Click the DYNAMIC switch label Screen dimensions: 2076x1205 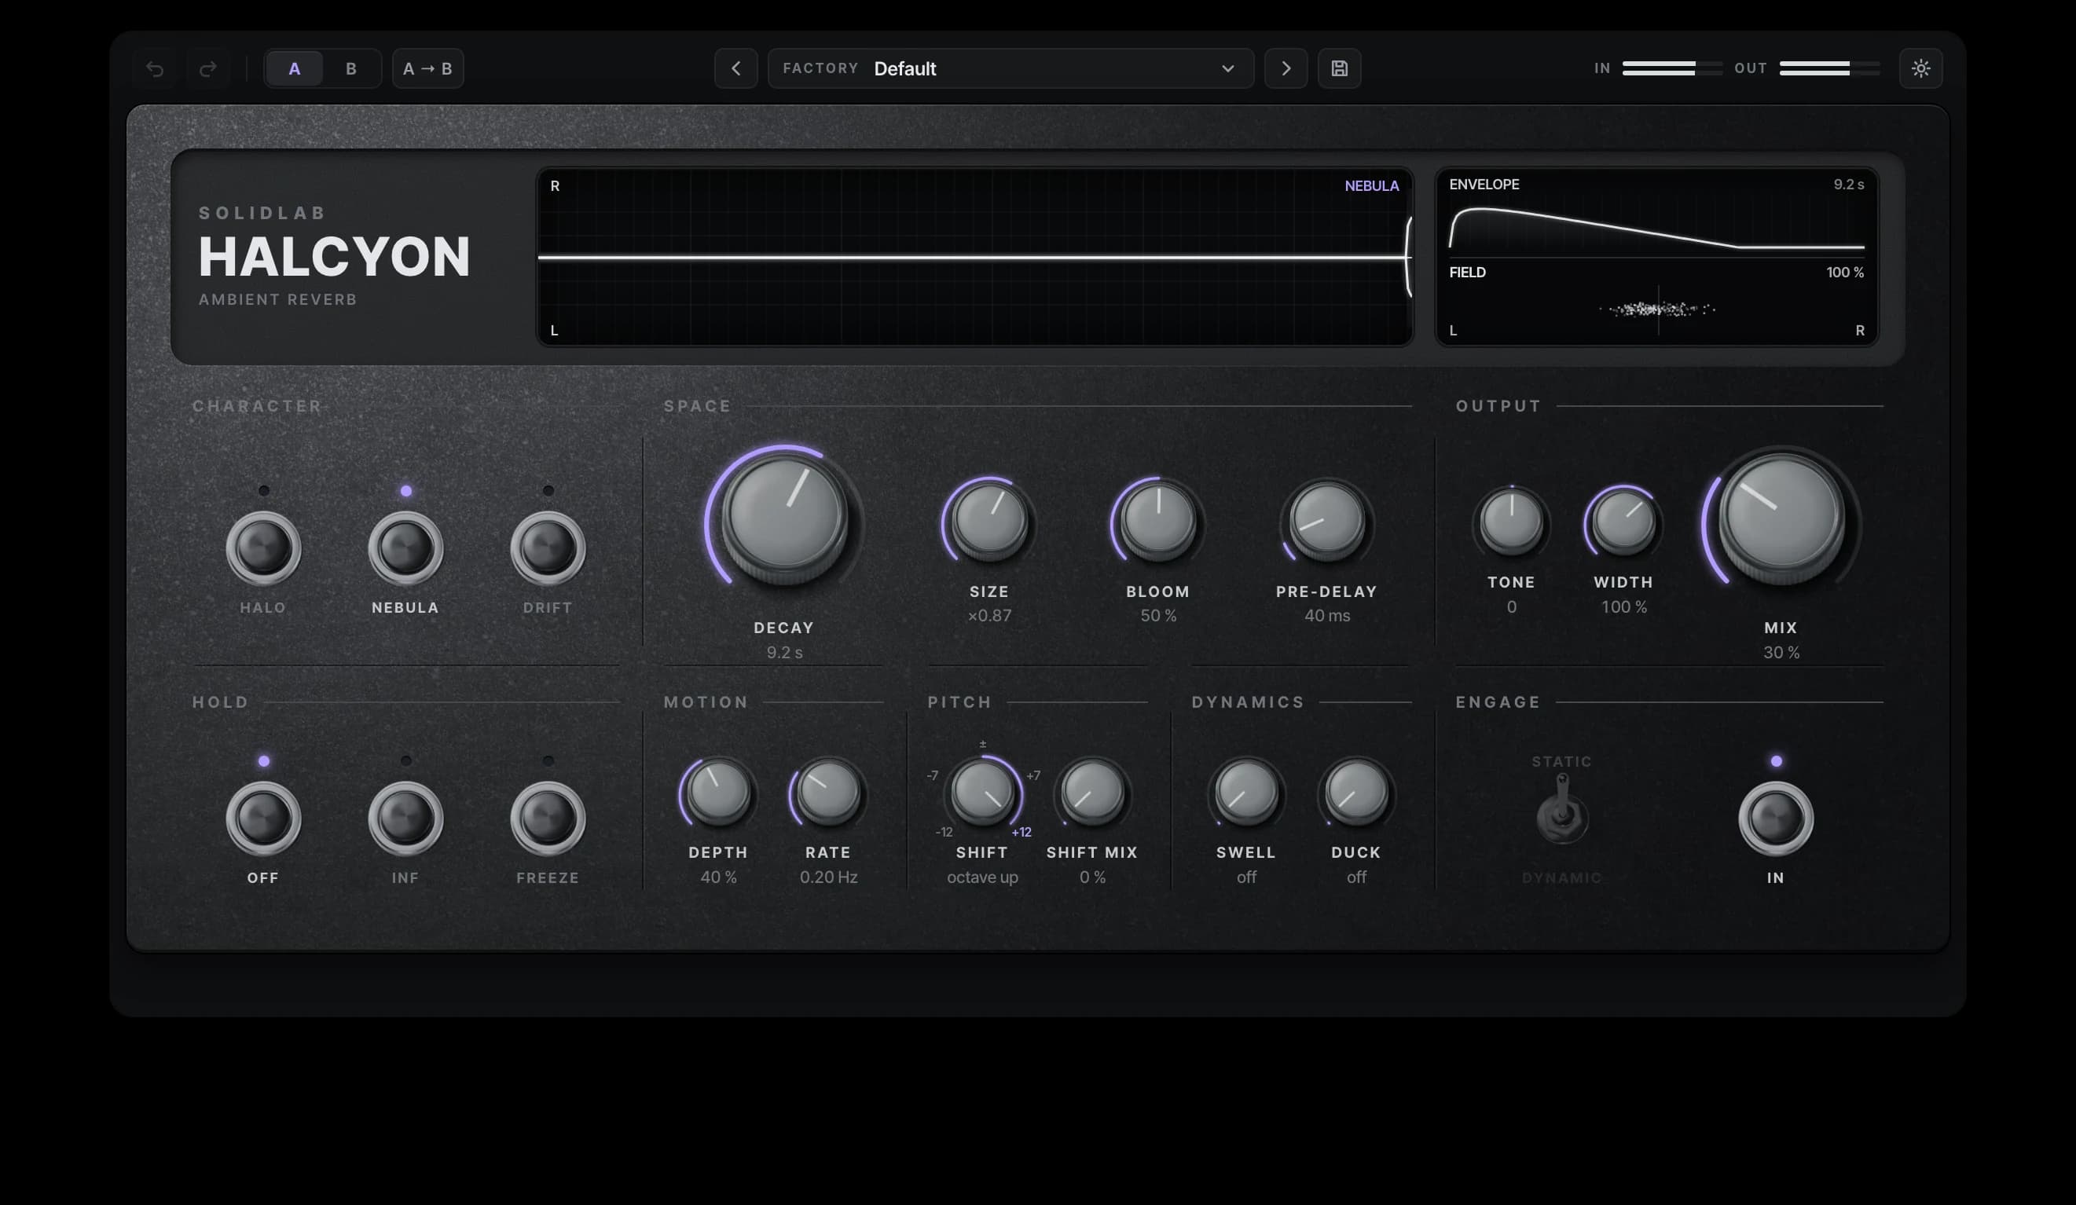(x=1562, y=878)
